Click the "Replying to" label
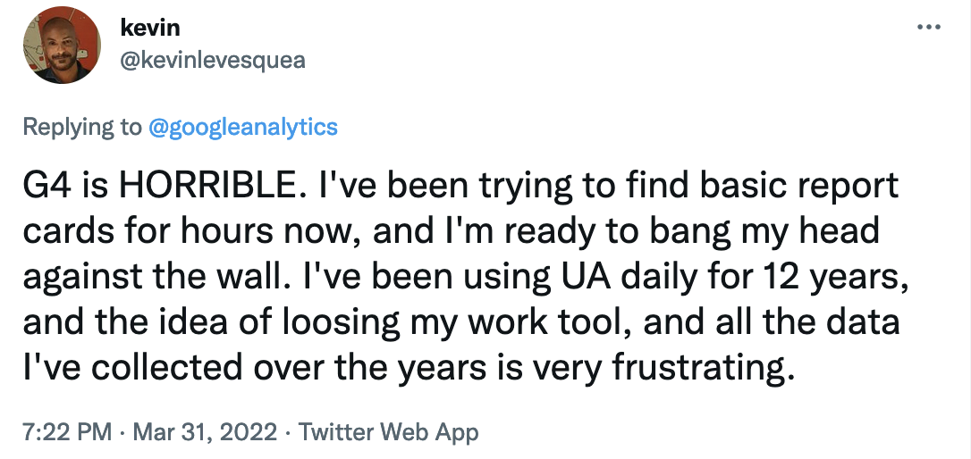The image size is (971, 459). pyautogui.click(x=81, y=127)
